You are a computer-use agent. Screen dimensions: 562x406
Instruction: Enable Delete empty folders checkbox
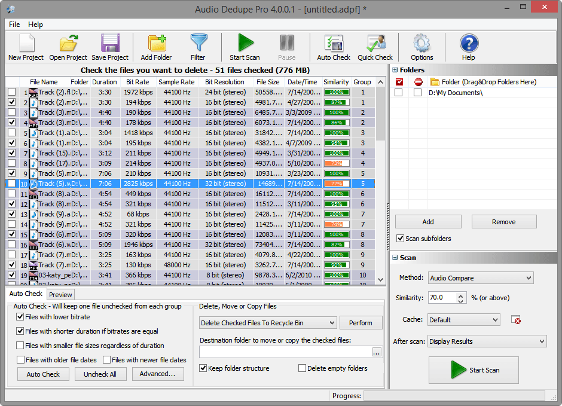pos(302,368)
